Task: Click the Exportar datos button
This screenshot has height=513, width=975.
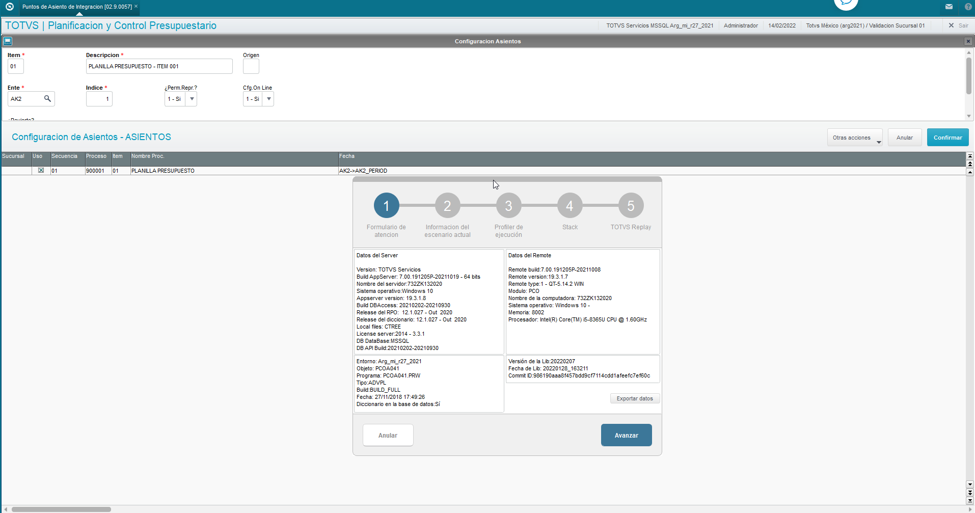Action: click(x=635, y=398)
